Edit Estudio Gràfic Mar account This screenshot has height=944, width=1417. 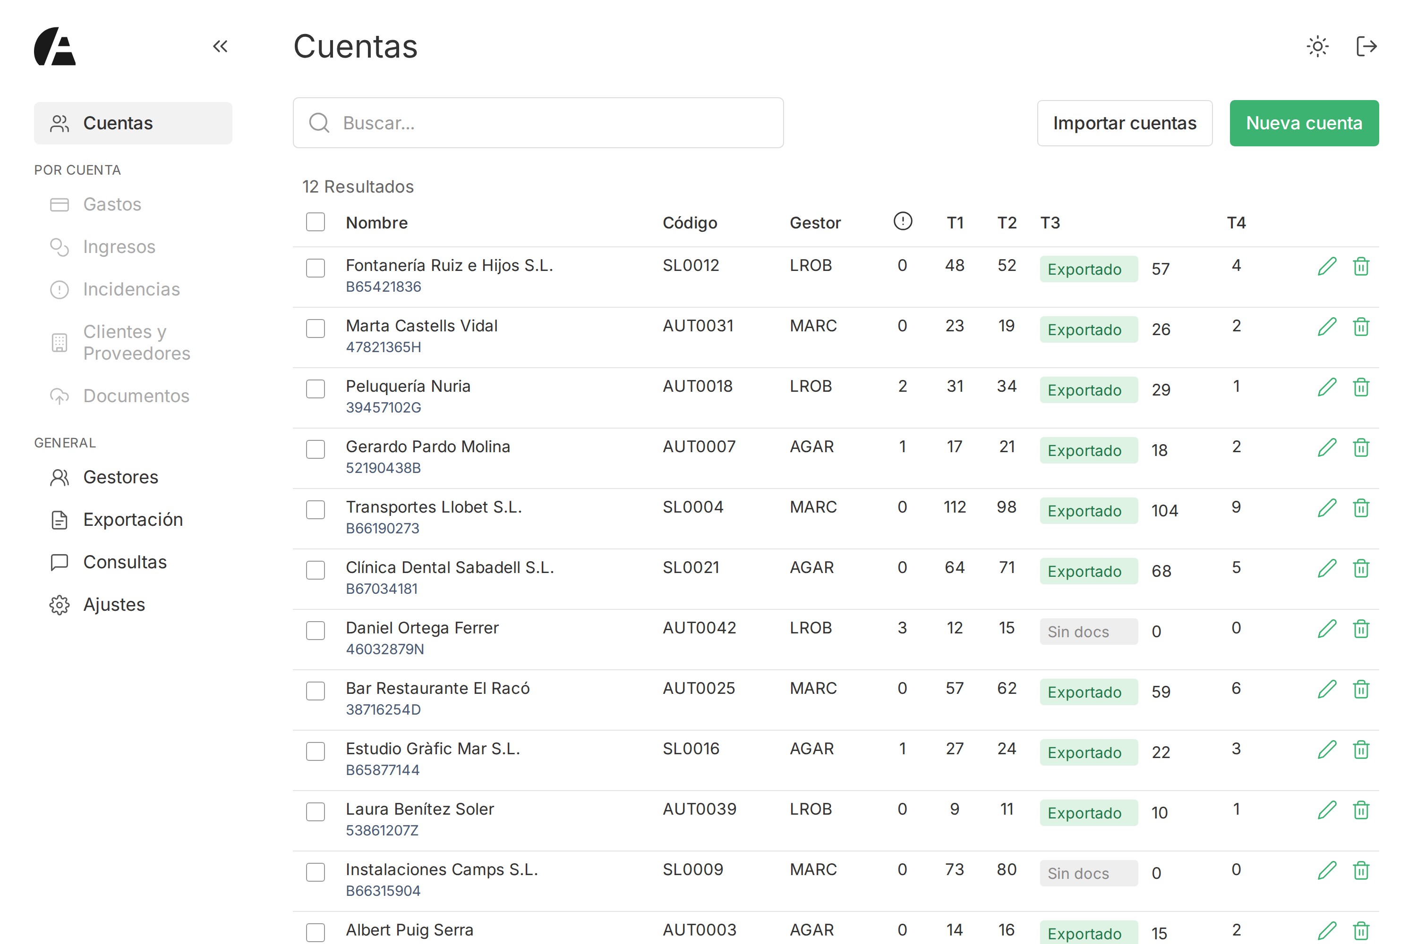(x=1327, y=750)
